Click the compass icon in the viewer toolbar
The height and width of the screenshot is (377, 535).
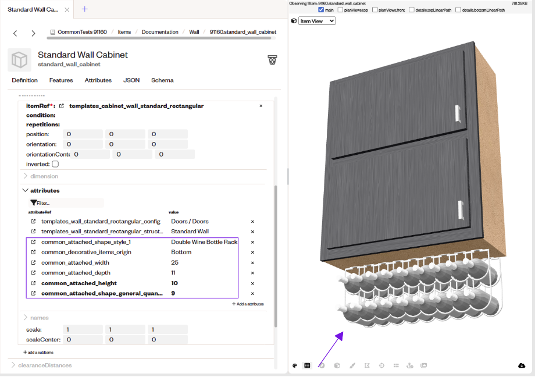(322, 365)
